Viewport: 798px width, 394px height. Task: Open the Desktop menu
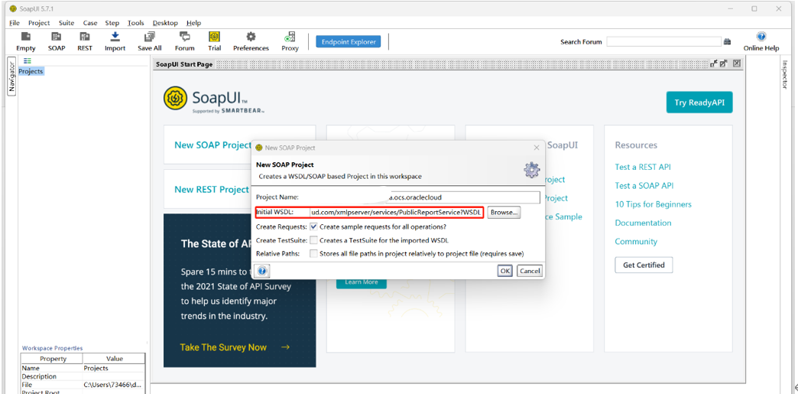165,23
